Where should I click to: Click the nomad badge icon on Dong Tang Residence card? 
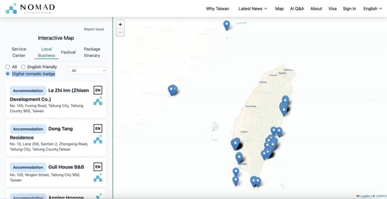coord(98,139)
